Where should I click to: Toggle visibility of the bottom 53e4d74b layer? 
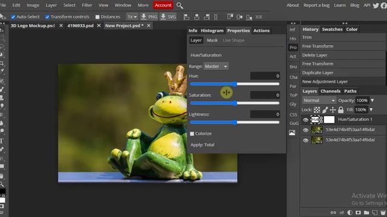(305, 140)
